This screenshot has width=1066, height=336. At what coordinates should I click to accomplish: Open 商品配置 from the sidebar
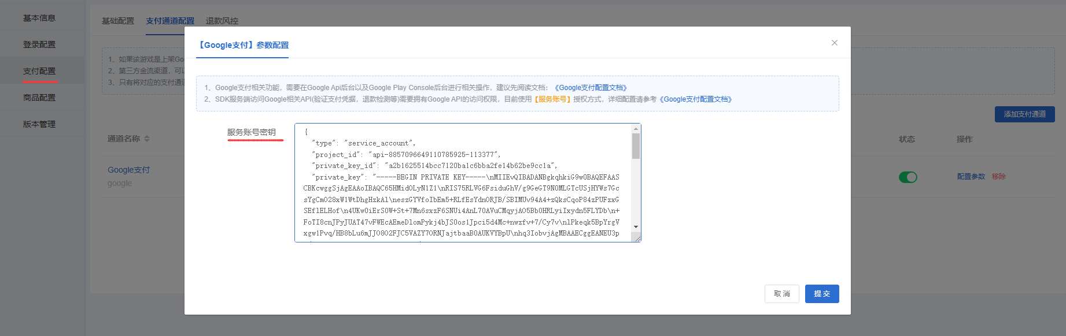(x=39, y=98)
